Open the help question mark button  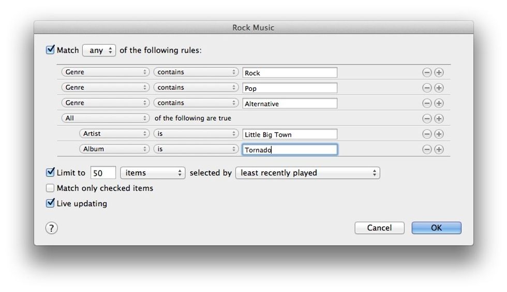(51, 228)
